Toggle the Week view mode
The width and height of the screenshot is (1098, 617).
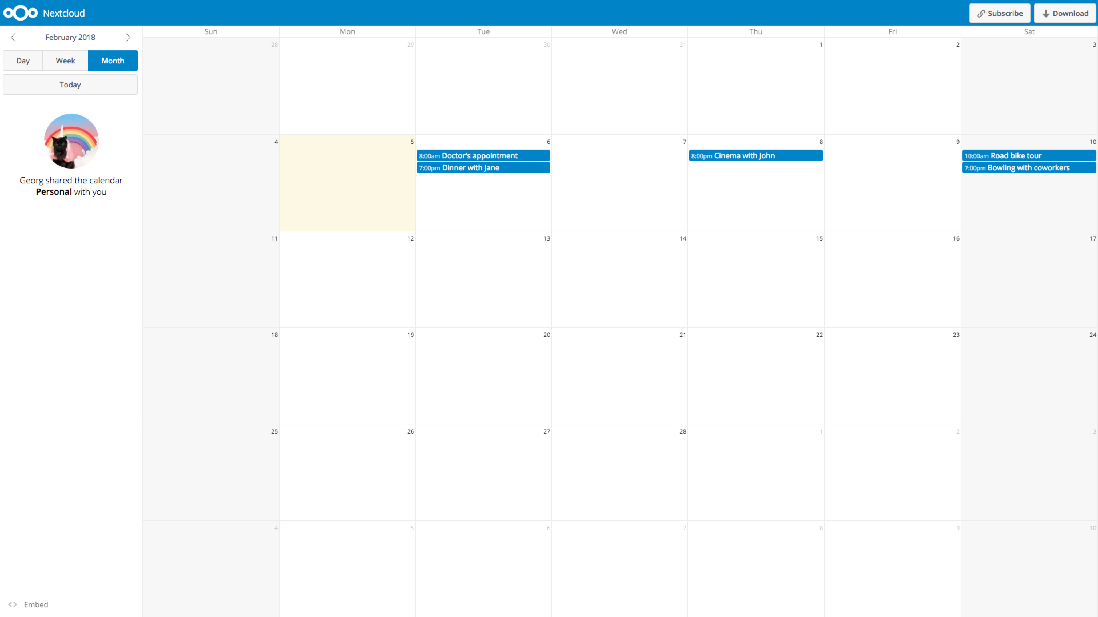[65, 60]
